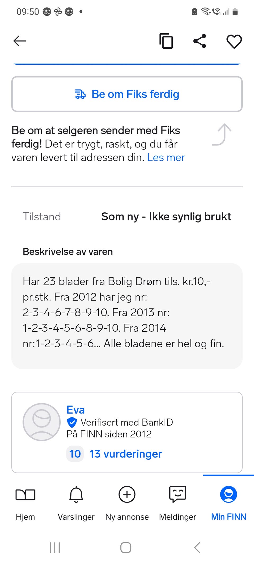254x565 pixels.
Task: Mark the listing as favorite with heart
Action: click(x=234, y=42)
